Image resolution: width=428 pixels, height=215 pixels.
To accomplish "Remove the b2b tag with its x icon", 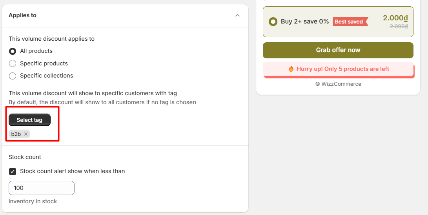I will point(26,134).
